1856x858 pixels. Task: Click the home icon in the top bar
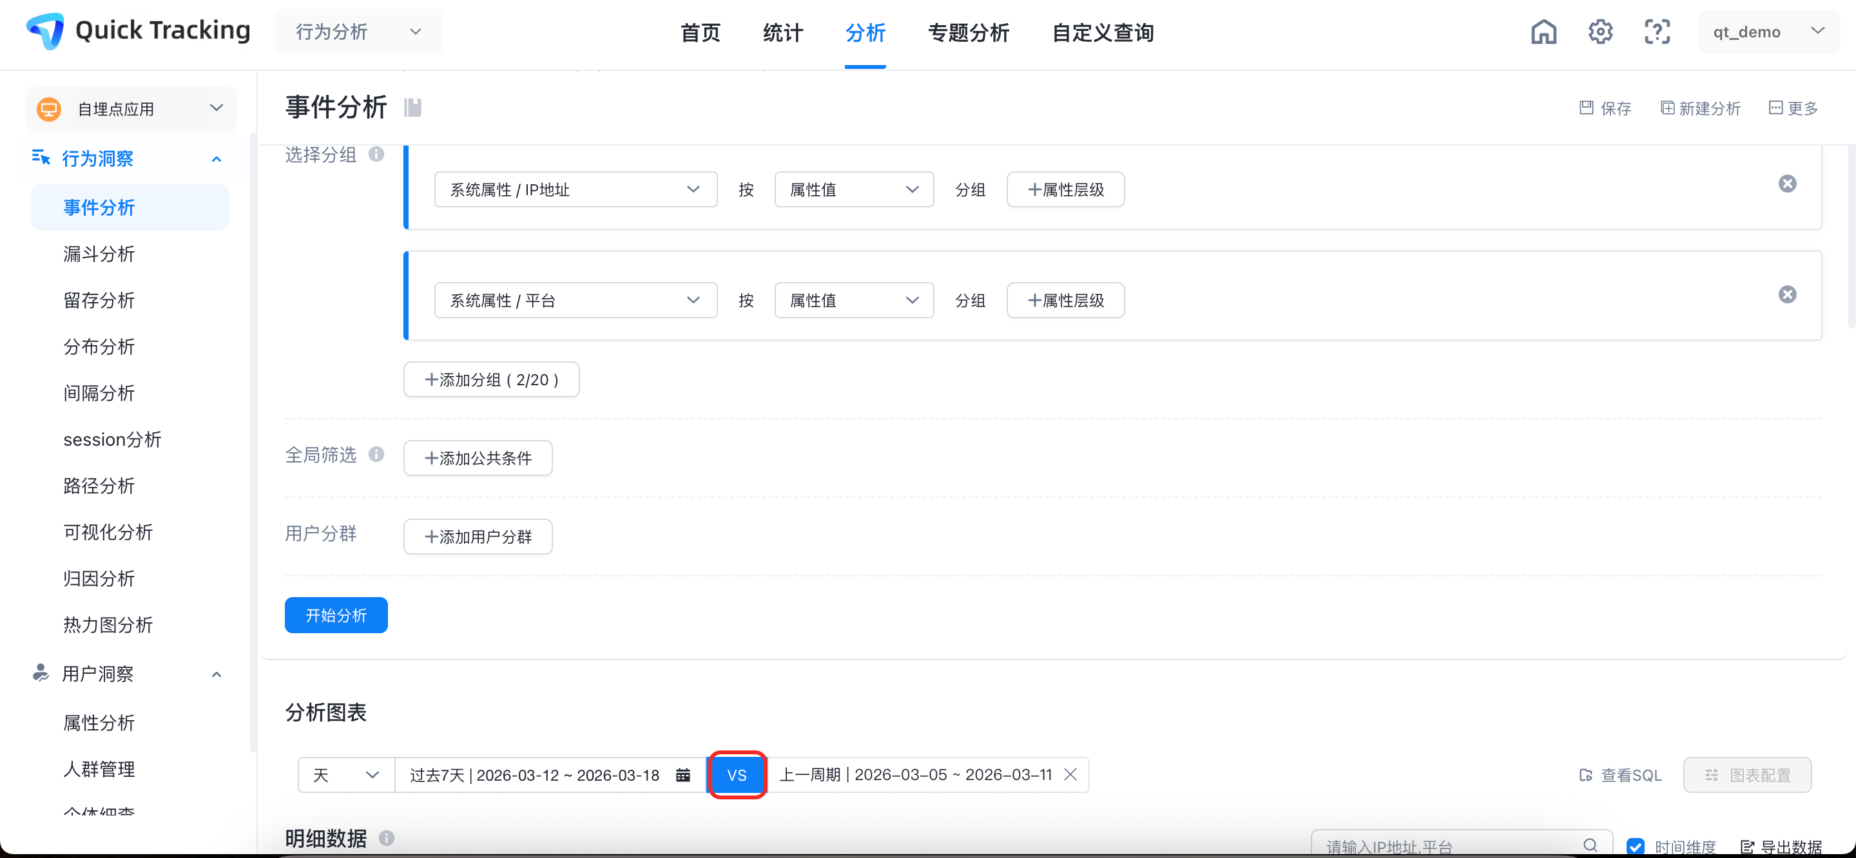(1543, 32)
